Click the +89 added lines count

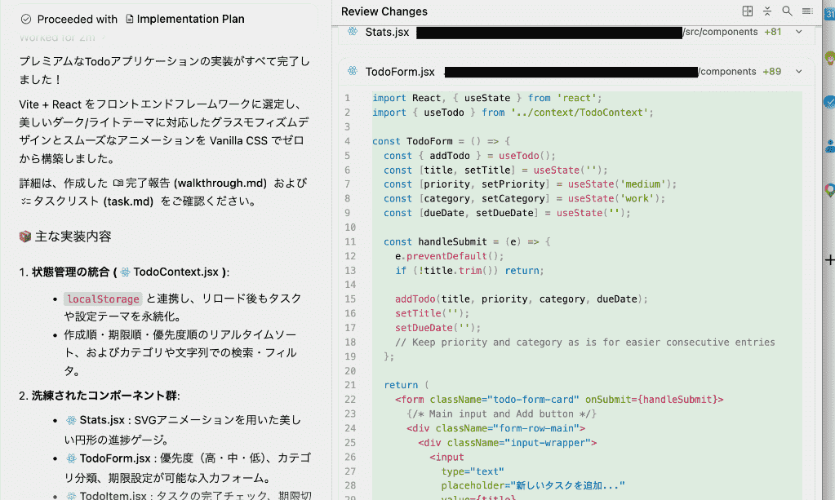771,71
